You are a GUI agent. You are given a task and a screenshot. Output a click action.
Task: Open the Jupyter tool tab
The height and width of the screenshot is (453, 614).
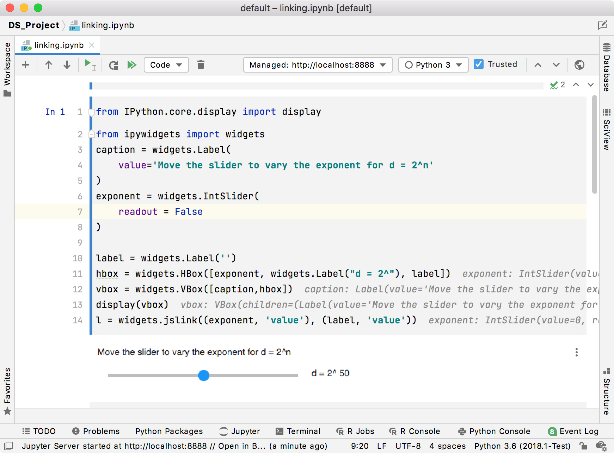coord(240,431)
